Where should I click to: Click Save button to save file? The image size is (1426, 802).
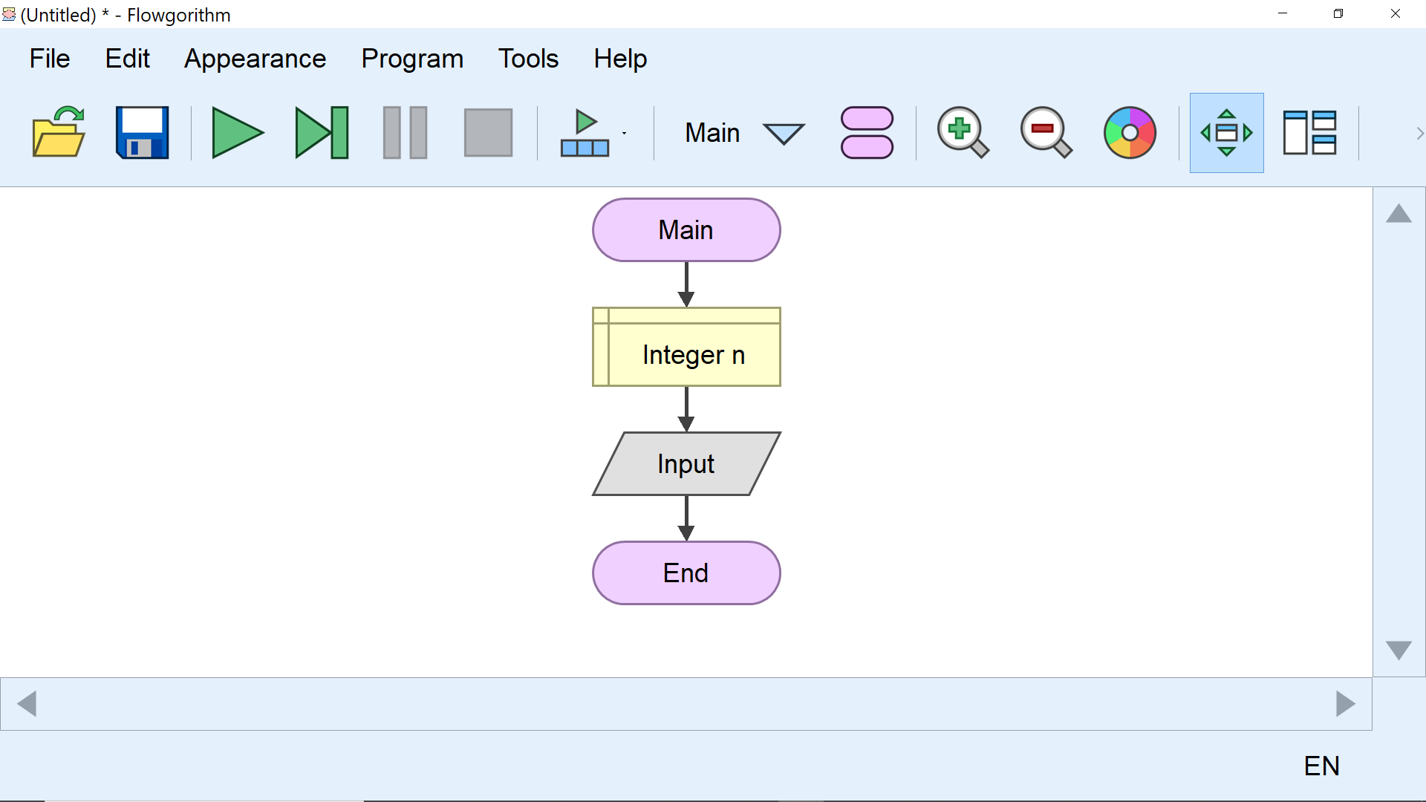[x=143, y=132]
